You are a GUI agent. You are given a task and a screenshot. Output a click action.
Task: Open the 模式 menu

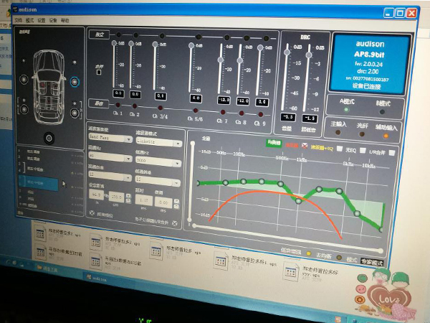[x=29, y=20]
